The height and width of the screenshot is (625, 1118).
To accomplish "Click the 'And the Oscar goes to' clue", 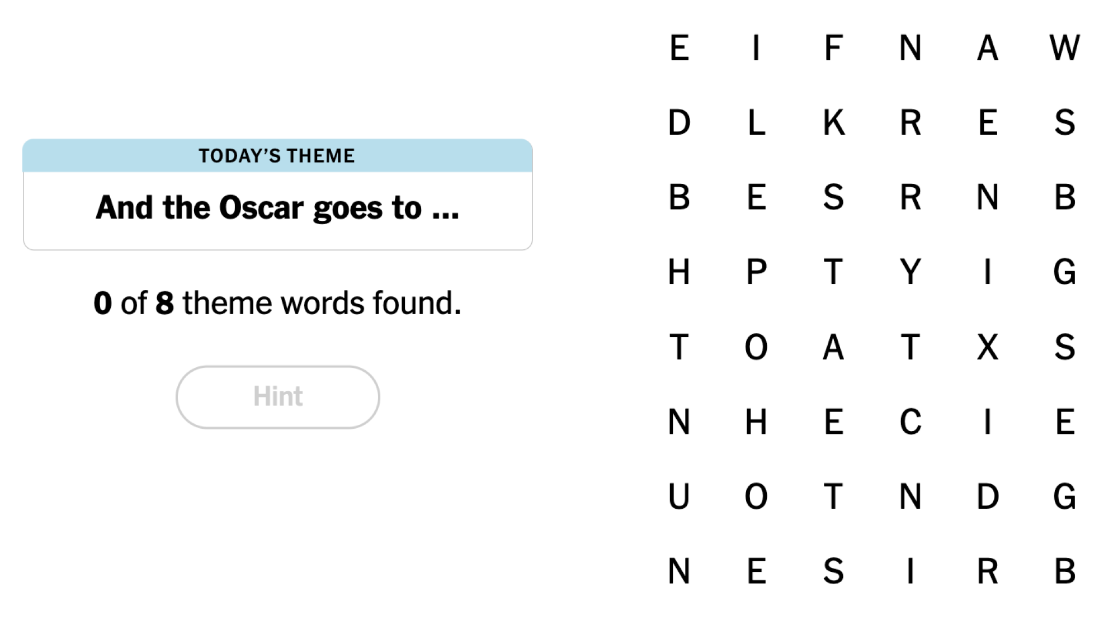I will pos(277,208).
